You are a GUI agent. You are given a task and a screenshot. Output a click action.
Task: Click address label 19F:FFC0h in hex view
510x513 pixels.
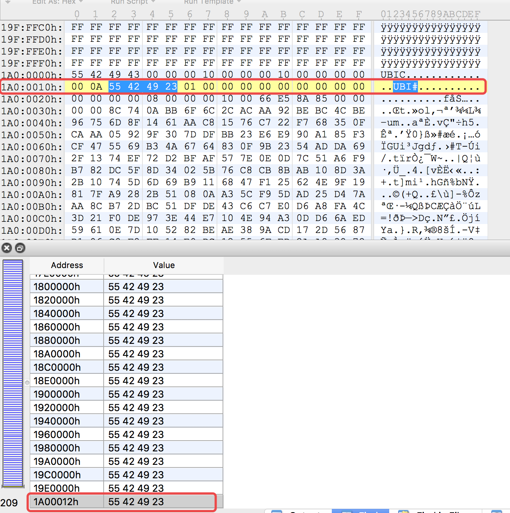pyautogui.click(x=31, y=27)
